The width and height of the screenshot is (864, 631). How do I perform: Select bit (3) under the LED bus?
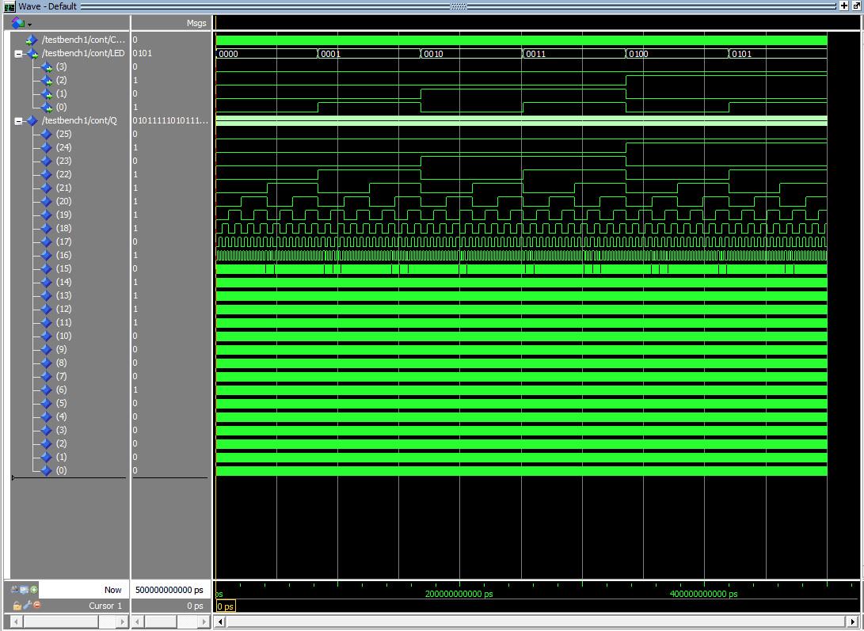tap(61, 67)
